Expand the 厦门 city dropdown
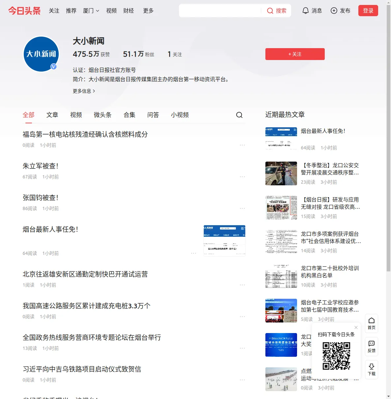Viewport: 391px width, 399px height. pyautogui.click(x=91, y=11)
